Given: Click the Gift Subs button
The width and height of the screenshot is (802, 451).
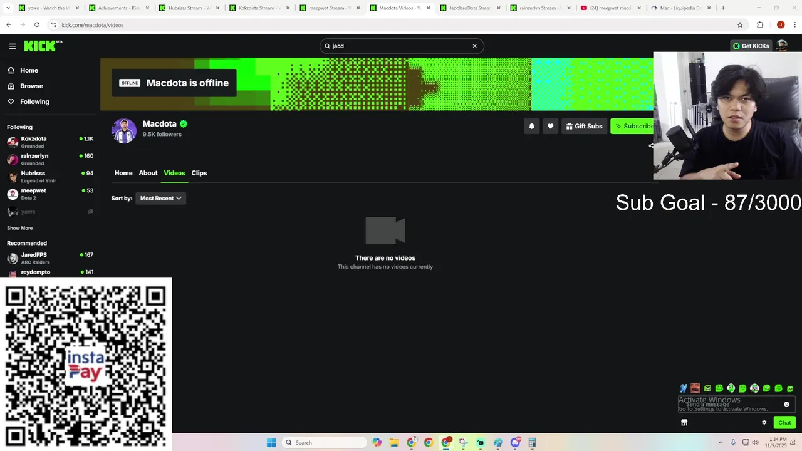Looking at the screenshot, I should click(584, 126).
